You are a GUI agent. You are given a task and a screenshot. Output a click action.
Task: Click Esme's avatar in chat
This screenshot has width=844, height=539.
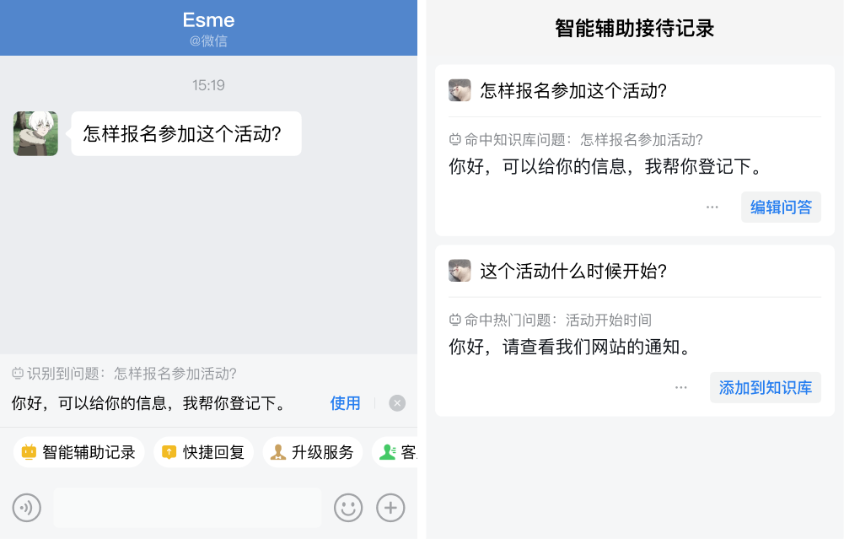[35, 133]
